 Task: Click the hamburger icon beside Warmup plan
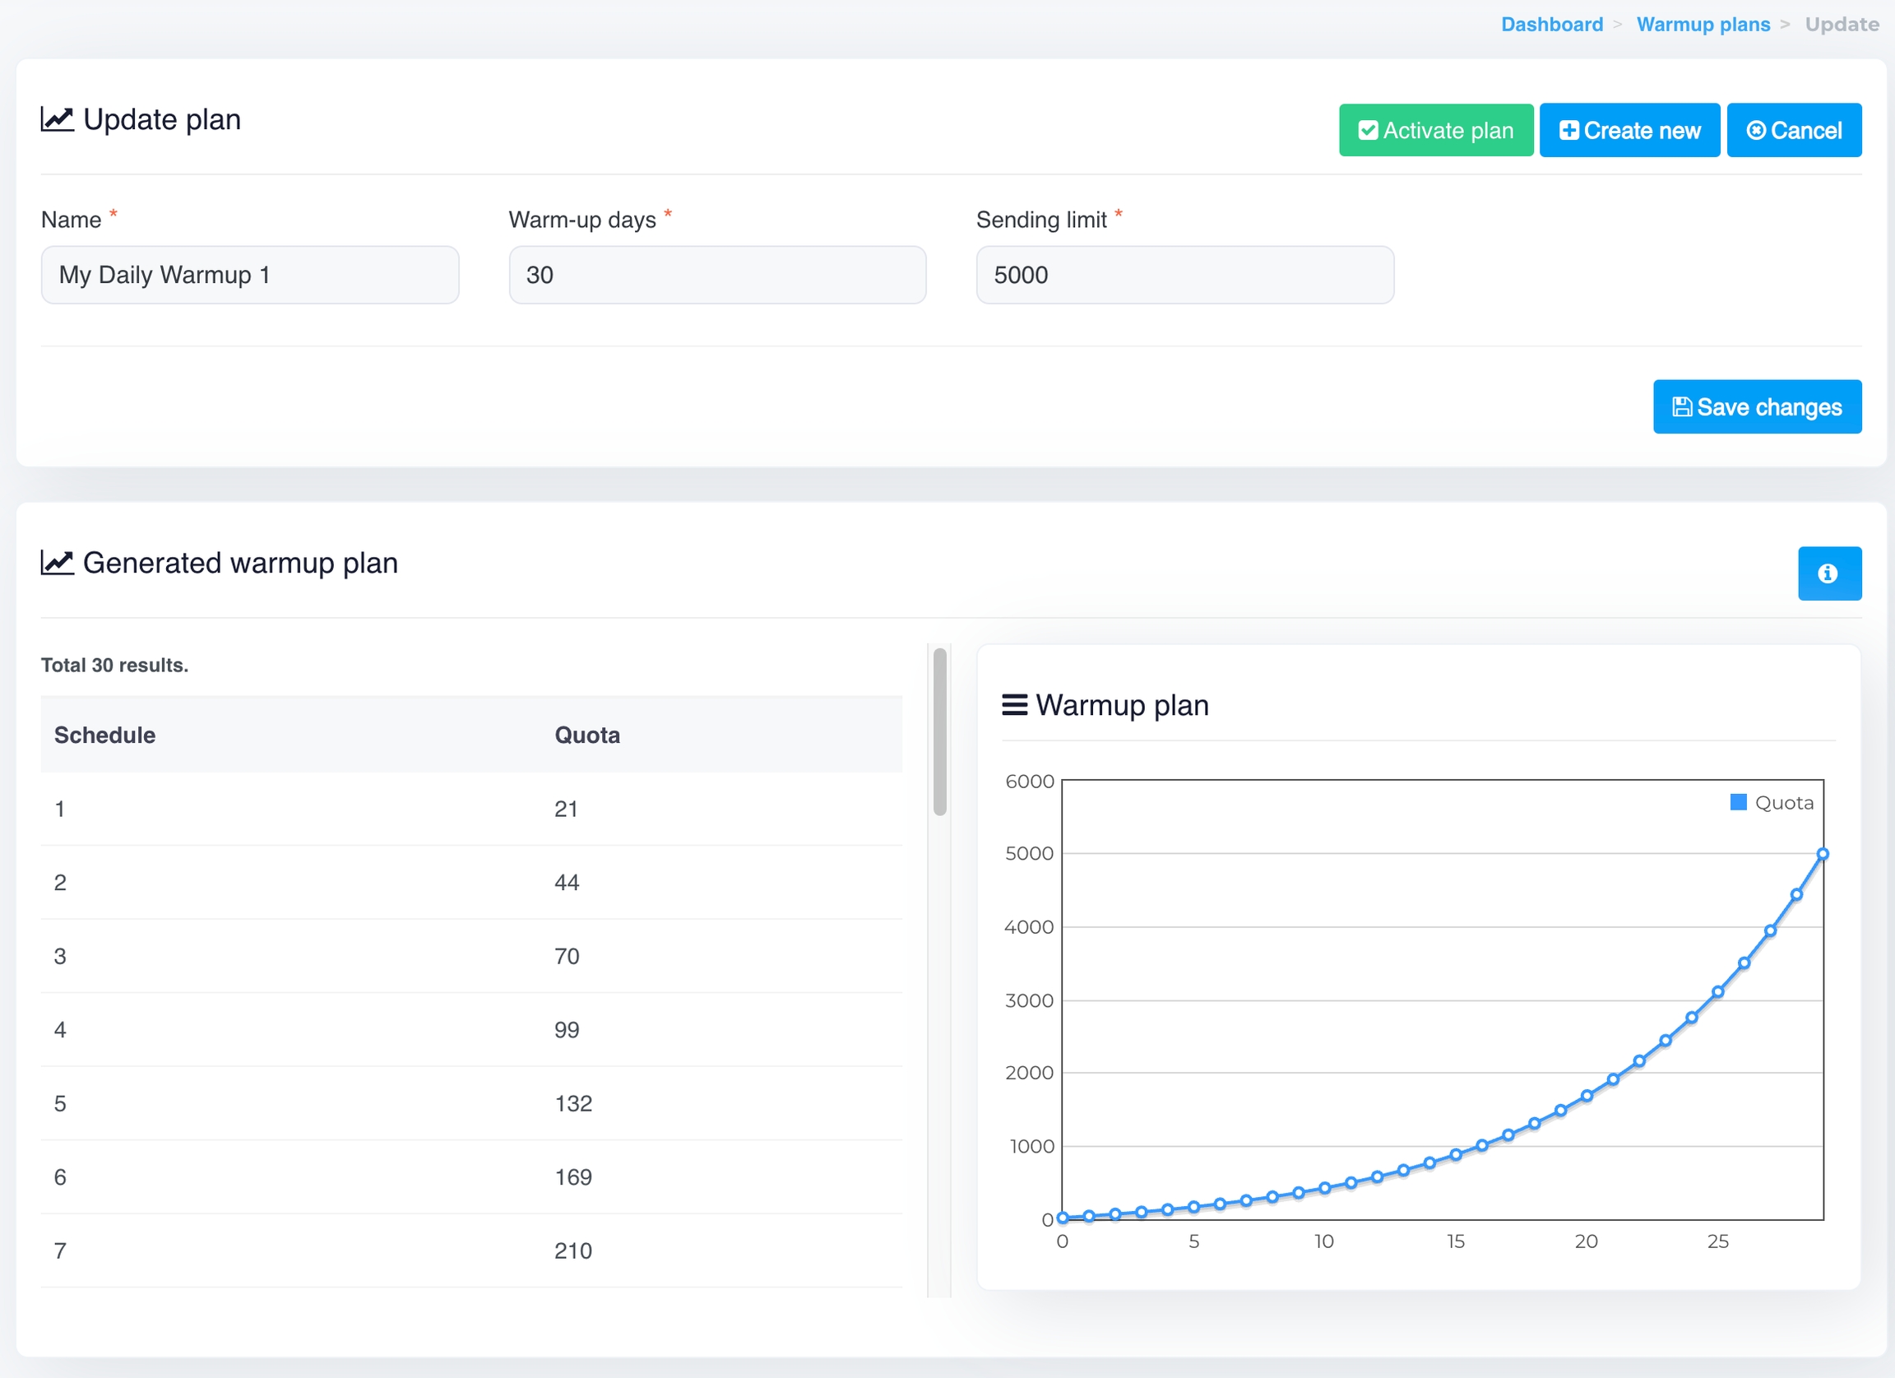coord(1014,705)
